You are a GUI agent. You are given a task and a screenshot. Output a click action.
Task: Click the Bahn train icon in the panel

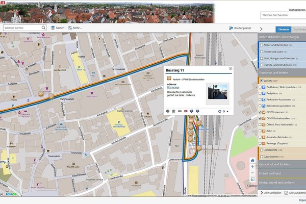click(264, 131)
